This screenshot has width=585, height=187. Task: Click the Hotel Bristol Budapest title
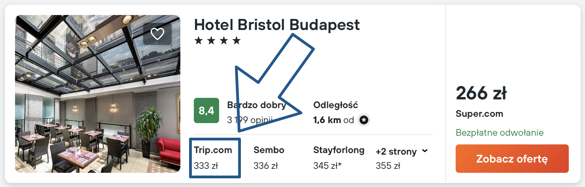(x=277, y=25)
